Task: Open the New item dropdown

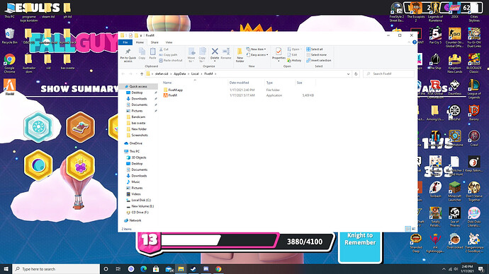Action: pos(256,49)
